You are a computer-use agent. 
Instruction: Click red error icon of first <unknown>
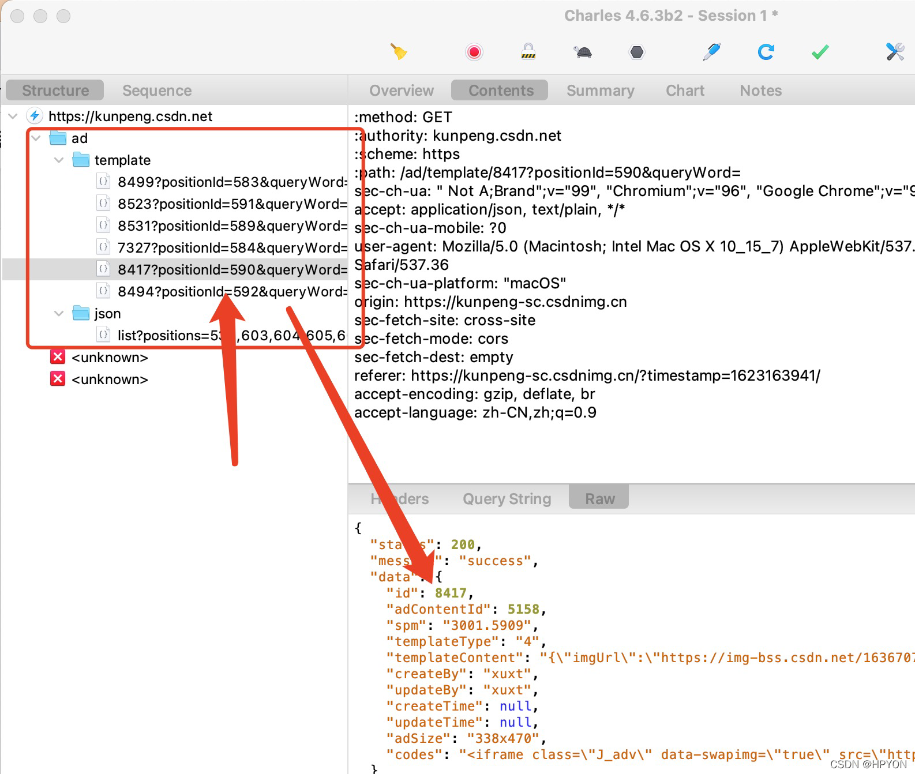coord(58,357)
